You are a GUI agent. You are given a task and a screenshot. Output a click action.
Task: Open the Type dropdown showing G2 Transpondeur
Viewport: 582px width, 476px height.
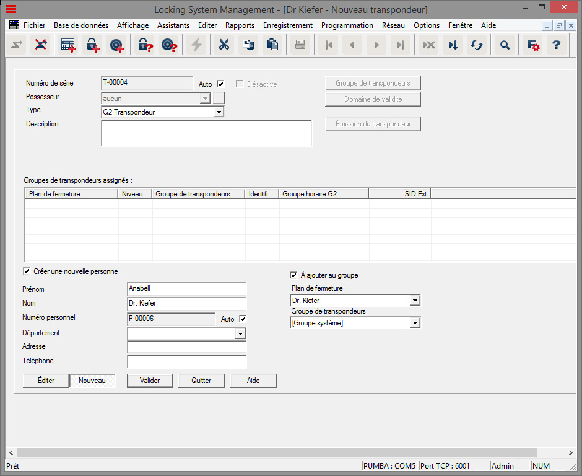click(x=218, y=112)
